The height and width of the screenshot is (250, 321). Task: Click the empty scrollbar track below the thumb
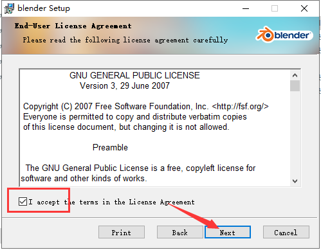[295, 134]
